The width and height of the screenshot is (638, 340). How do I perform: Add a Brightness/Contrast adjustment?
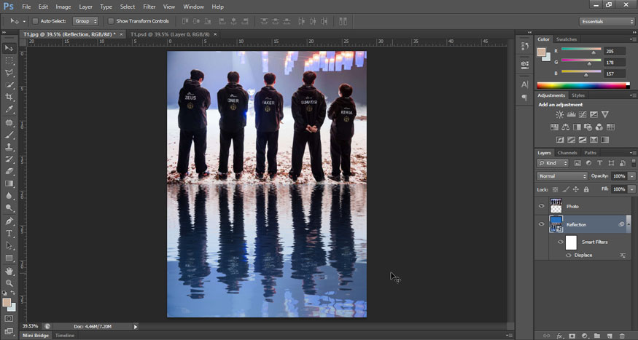coord(559,114)
